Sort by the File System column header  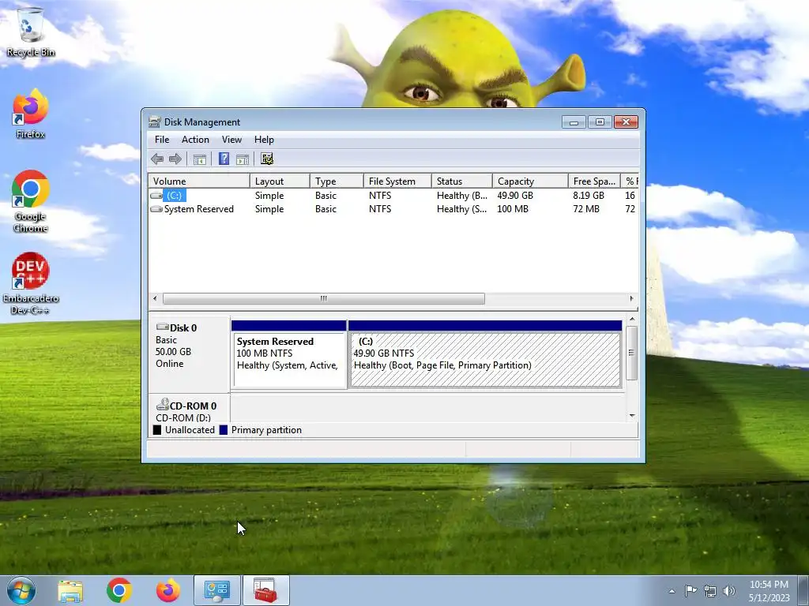coord(397,181)
